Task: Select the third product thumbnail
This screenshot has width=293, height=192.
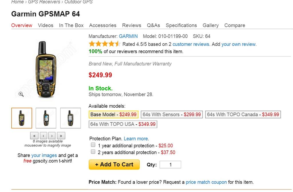Action: (70, 118)
